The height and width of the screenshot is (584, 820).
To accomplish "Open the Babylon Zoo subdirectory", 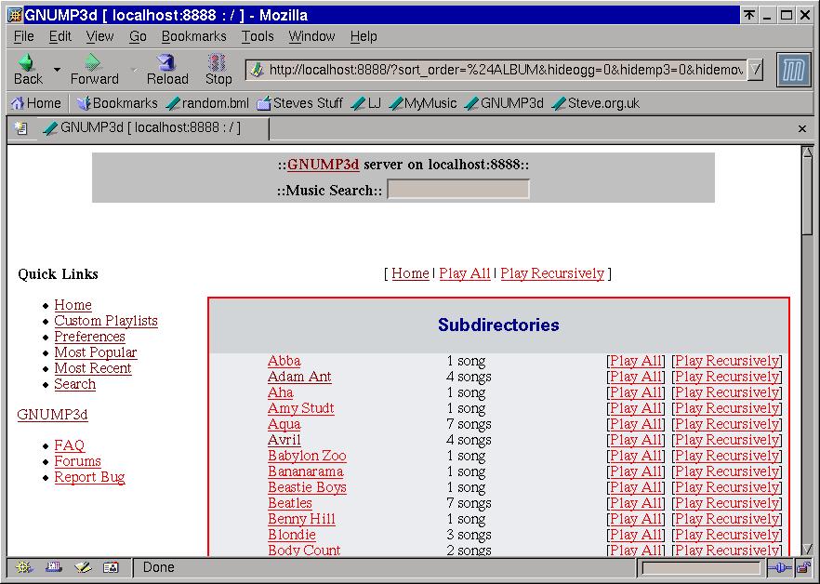I will tap(307, 456).
